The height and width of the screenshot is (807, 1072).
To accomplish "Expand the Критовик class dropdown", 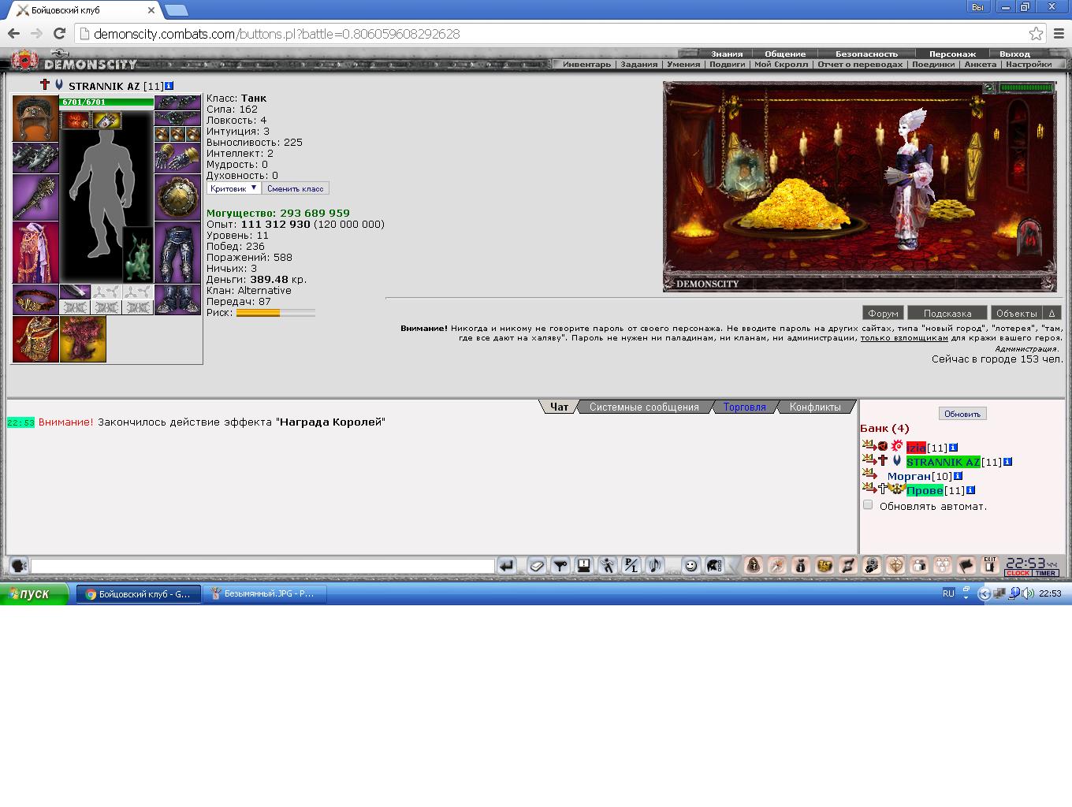I will [x=234, y=188].
